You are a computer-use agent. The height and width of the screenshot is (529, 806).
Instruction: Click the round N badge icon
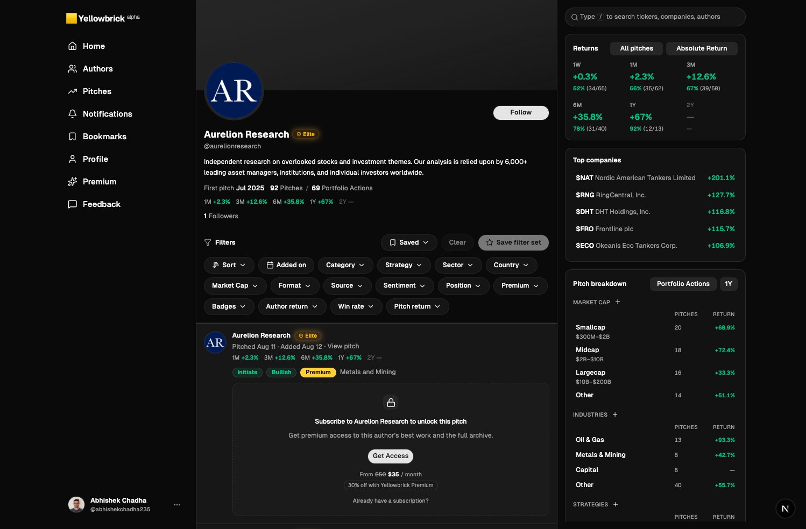[785, 509]
